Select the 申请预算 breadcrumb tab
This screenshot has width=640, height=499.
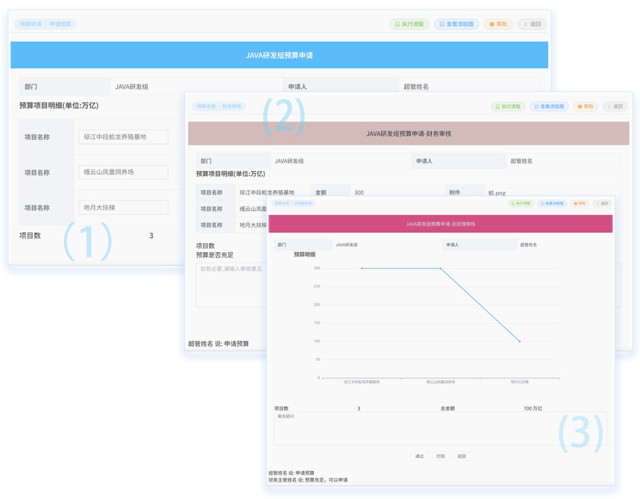[x=61, y=24]
